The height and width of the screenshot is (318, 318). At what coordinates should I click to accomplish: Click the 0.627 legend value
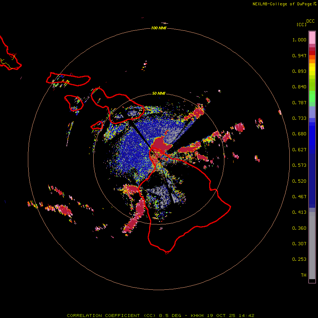[299, 150]
